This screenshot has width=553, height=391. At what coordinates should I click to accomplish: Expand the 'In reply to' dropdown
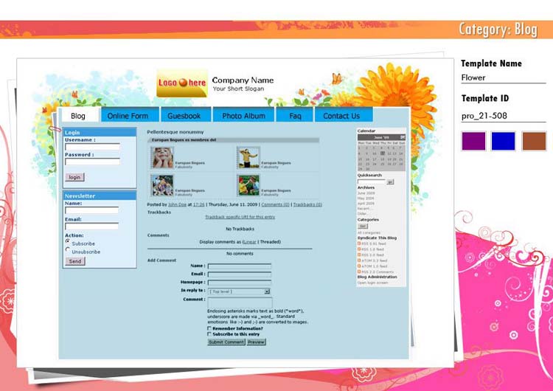click(267, 291)
